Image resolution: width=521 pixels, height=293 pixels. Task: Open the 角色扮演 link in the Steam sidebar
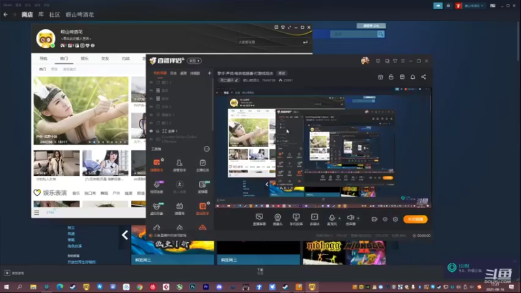(x=74, y=246)
